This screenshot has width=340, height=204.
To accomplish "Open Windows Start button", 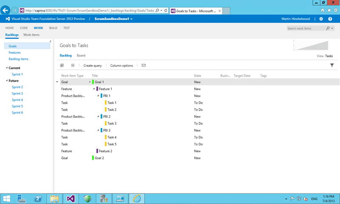I will point(6,198).
